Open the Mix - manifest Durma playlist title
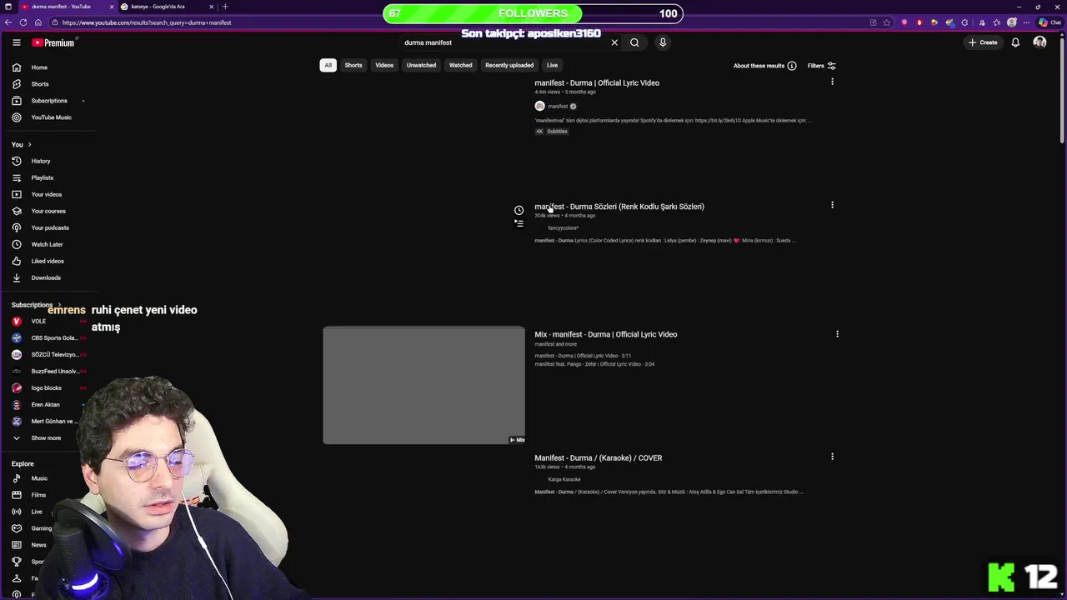 [x=606, y=334]
